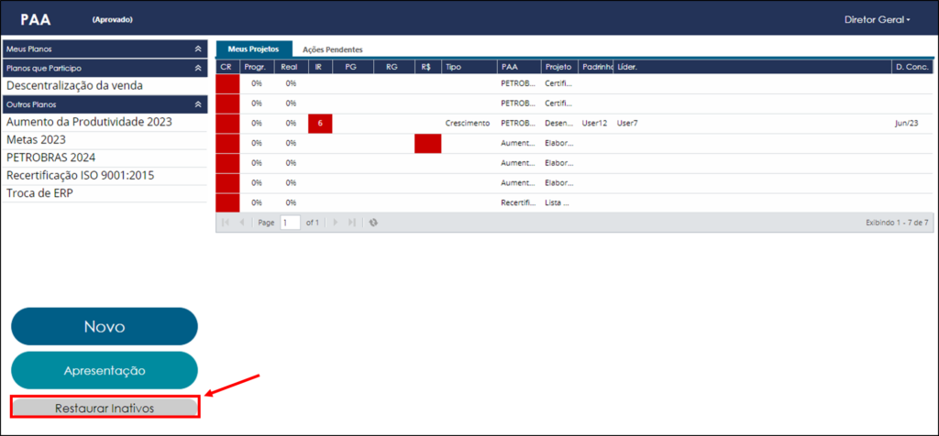Sort by the D. Conc. column header
Screen dimensions: 939x436
(912, 67)
